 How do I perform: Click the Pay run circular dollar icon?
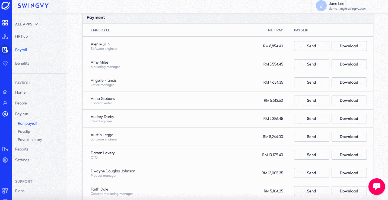pos(5,114)
